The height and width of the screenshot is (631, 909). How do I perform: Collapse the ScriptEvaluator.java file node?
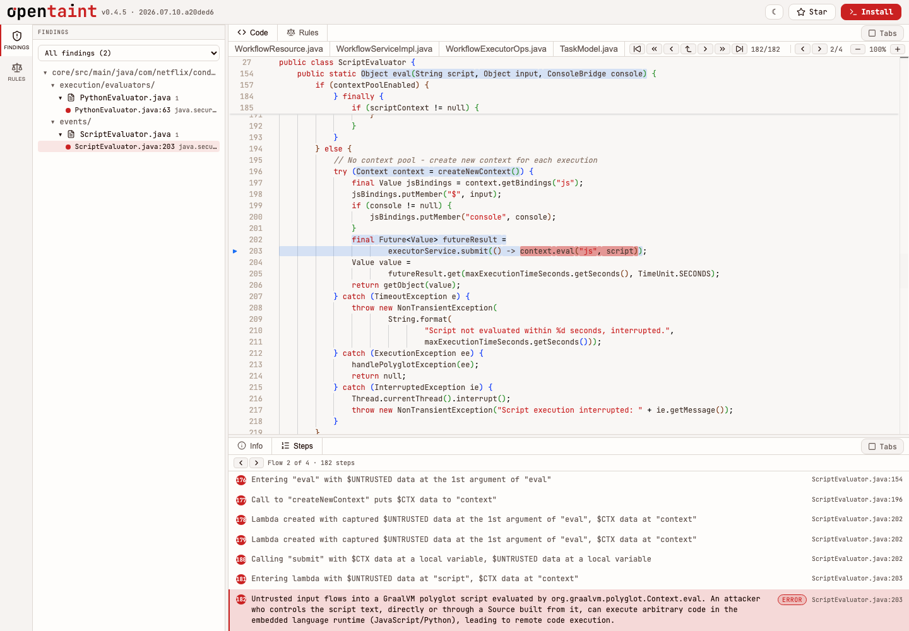pyautogui.click(x=61, y=134)
